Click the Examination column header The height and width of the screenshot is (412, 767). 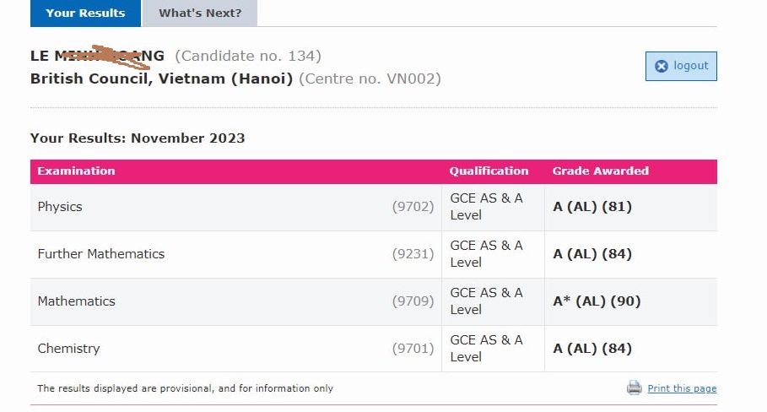(x=76, y=171)
